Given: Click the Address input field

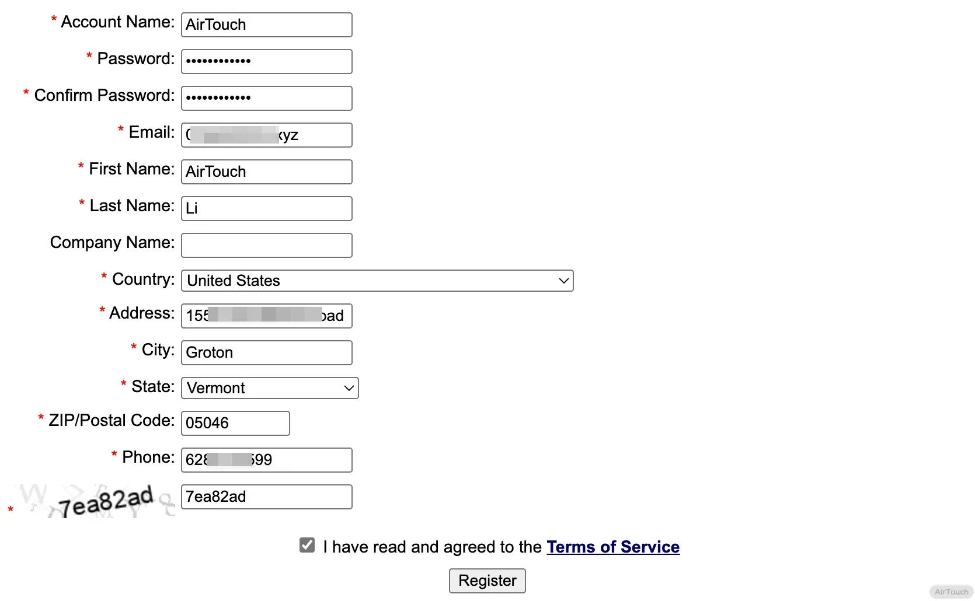Looking at the screenshot, I should coord(266,316).
